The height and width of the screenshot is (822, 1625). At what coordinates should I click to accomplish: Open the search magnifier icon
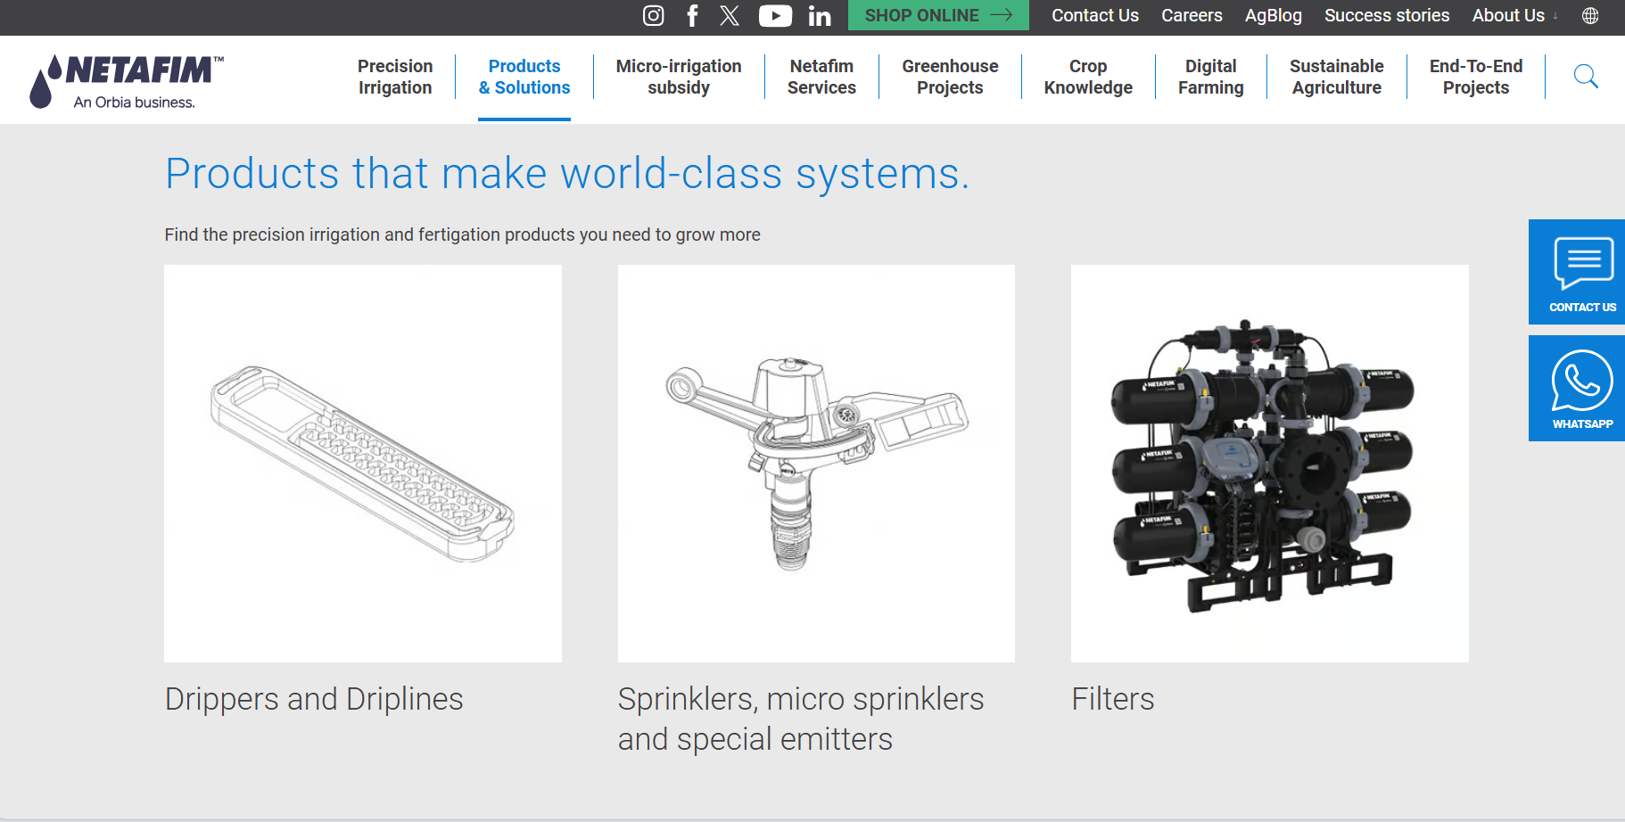click(1586, 77)
